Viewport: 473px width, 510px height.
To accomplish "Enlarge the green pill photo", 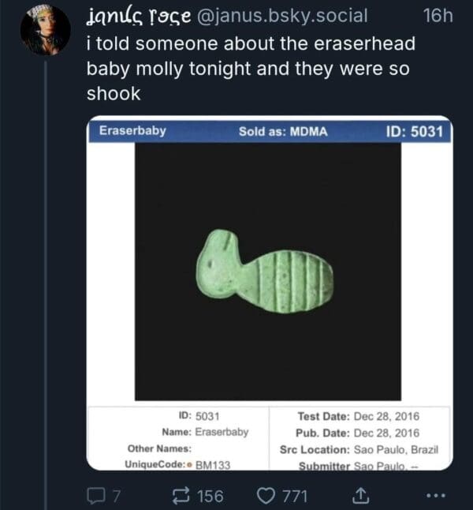I will [x=268, y=270].
